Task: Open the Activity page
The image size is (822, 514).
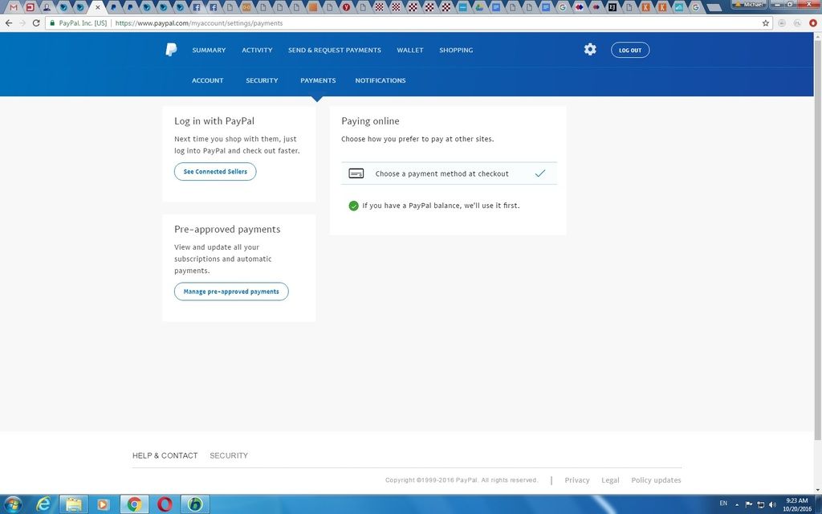Action: click(257, 51)
